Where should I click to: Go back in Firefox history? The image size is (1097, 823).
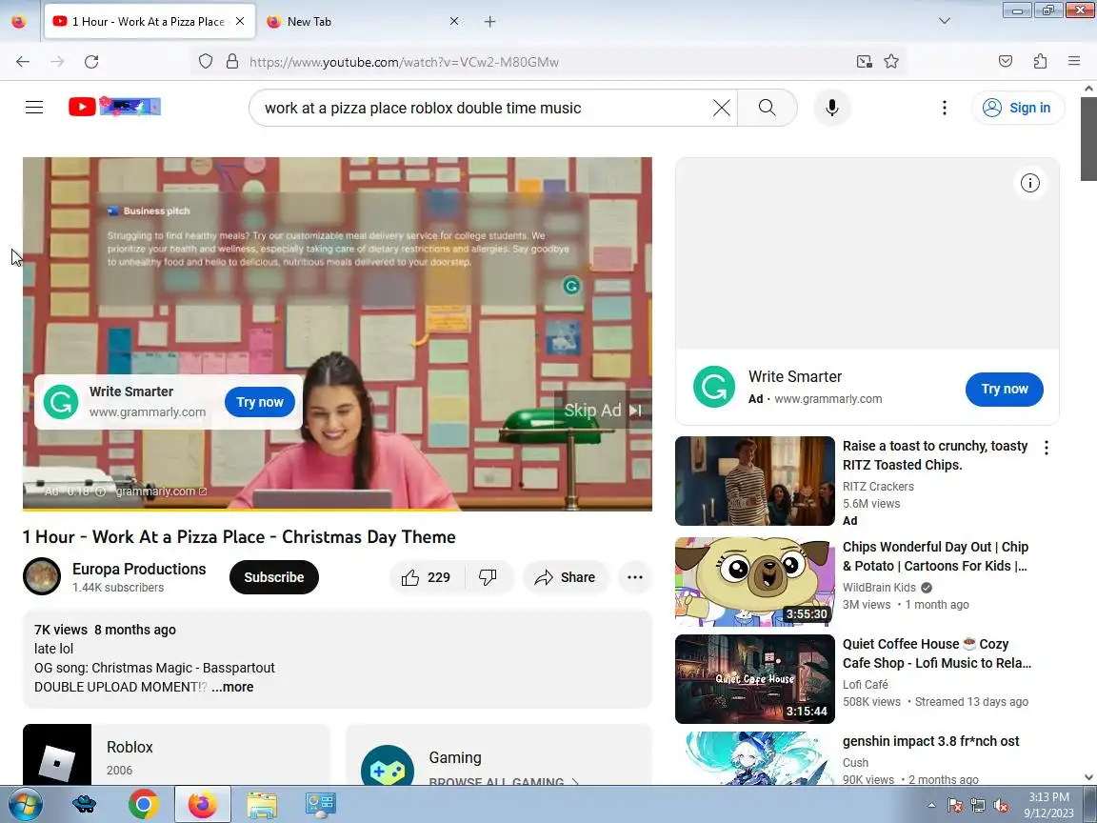23,62
